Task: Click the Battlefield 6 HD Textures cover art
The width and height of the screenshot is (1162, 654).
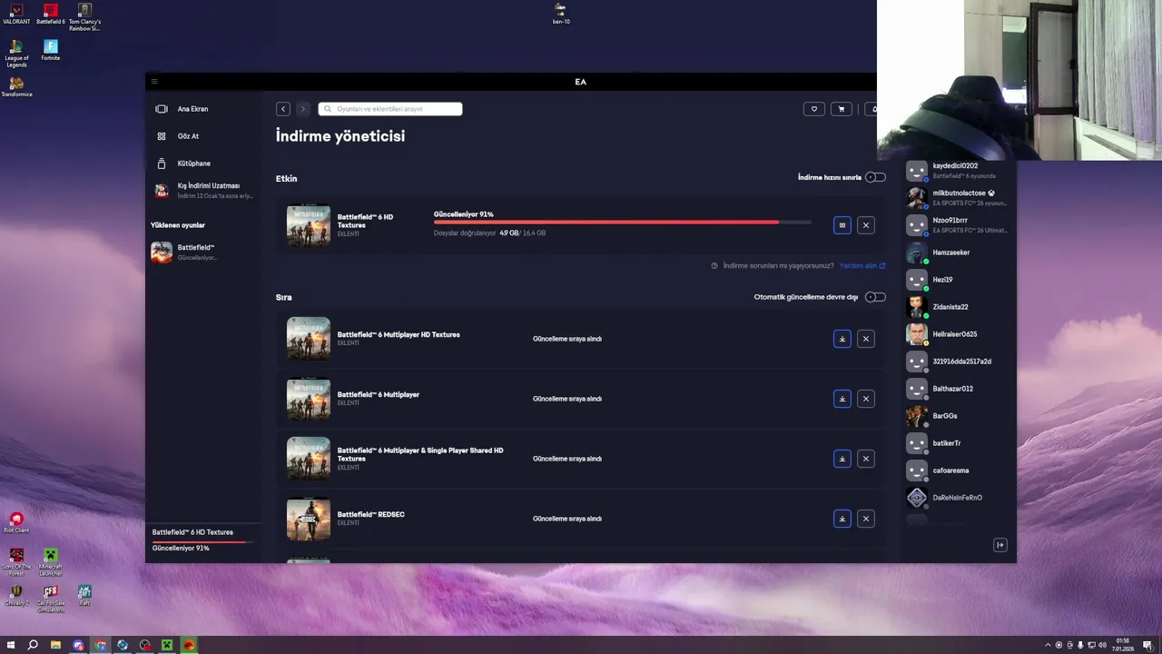Action: [309, 225]
